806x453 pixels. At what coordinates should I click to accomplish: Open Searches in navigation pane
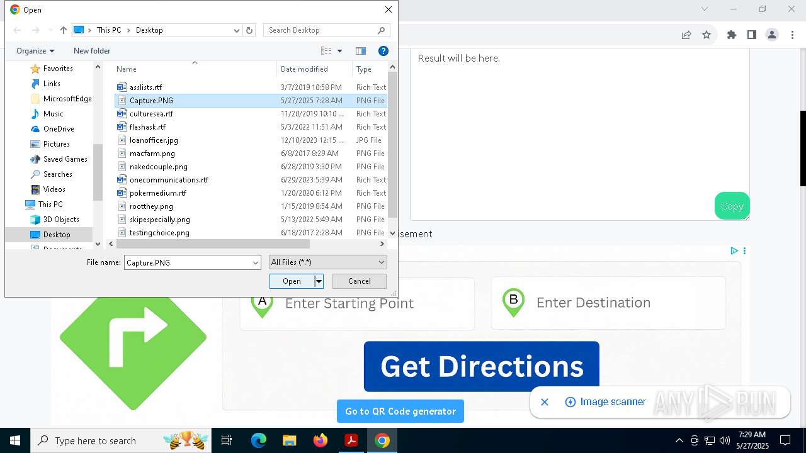click(58, 174)
